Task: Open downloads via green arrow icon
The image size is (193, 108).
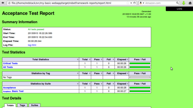Action: pyautogui.click(x=184, y=3)
